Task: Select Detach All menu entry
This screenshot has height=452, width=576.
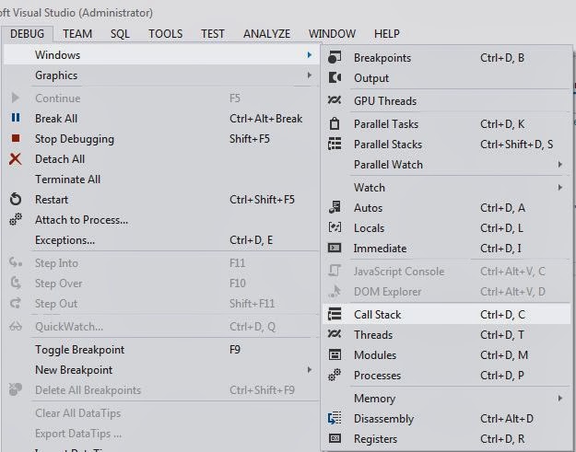Action: point(161,159)
